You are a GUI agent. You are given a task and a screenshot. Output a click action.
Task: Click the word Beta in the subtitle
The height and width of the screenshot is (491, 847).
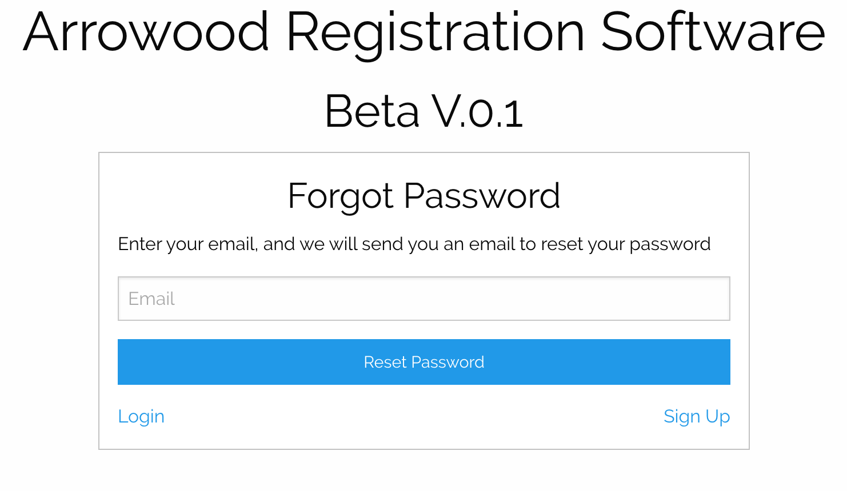pyautogui.click(x=372, y=111)
